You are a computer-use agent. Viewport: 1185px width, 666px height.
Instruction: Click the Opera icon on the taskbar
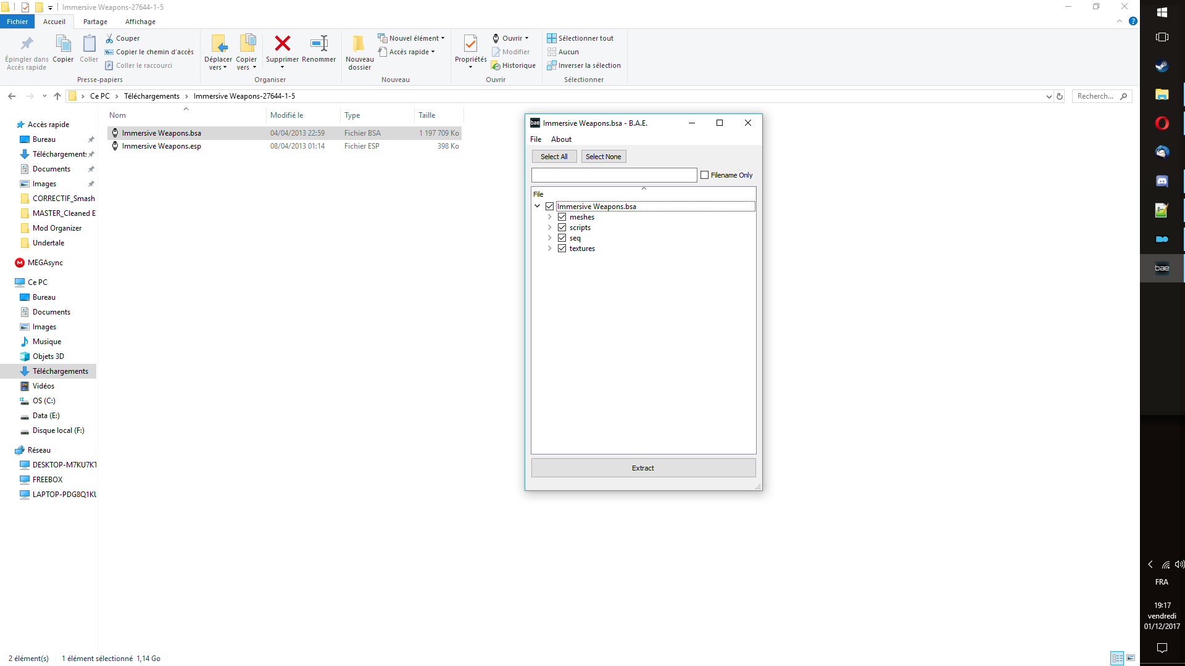coord(1162,123)
